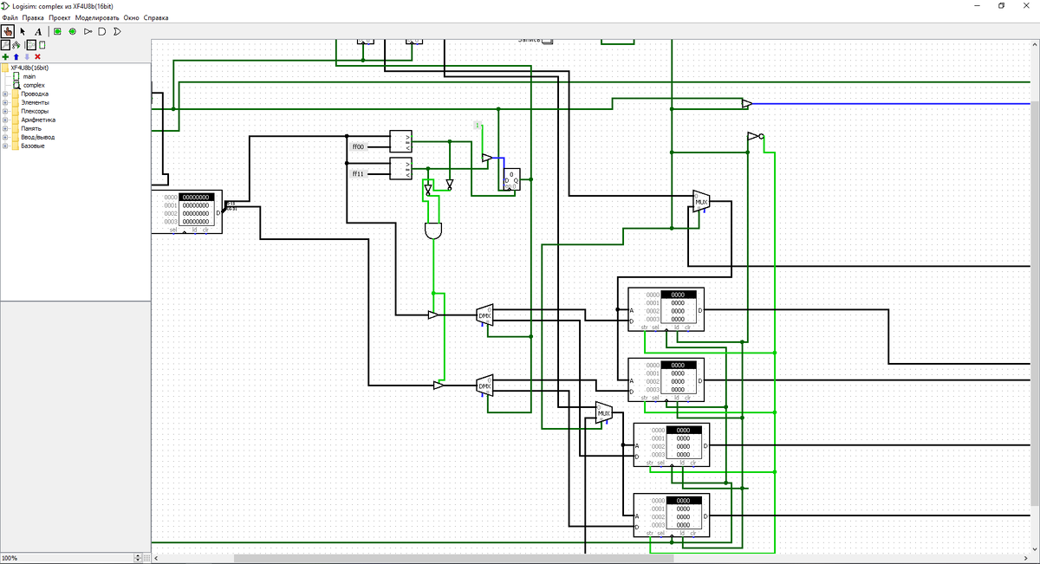Select the complex circuit in tree
The width and height of the screenshot is (1040, 564).
coord(34,85)
